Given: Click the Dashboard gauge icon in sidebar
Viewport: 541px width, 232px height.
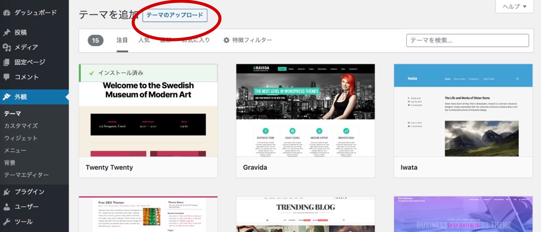Looking at the screenshot, I should (x=6, y=13).
